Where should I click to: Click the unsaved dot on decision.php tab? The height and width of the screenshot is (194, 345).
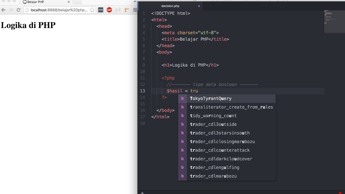coord(199,6)
